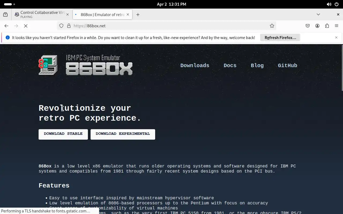
Task: Stop loading the page
Action: click(26, 26)
